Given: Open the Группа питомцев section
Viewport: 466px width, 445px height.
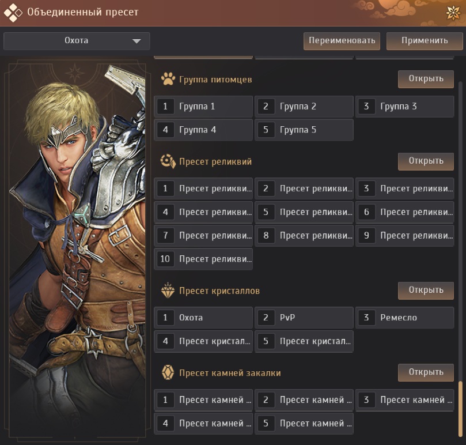Looking at the screenshot, I should [426, 79].
